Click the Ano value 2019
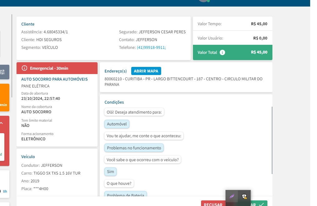 pyautogui.click(x=35, y=181)
